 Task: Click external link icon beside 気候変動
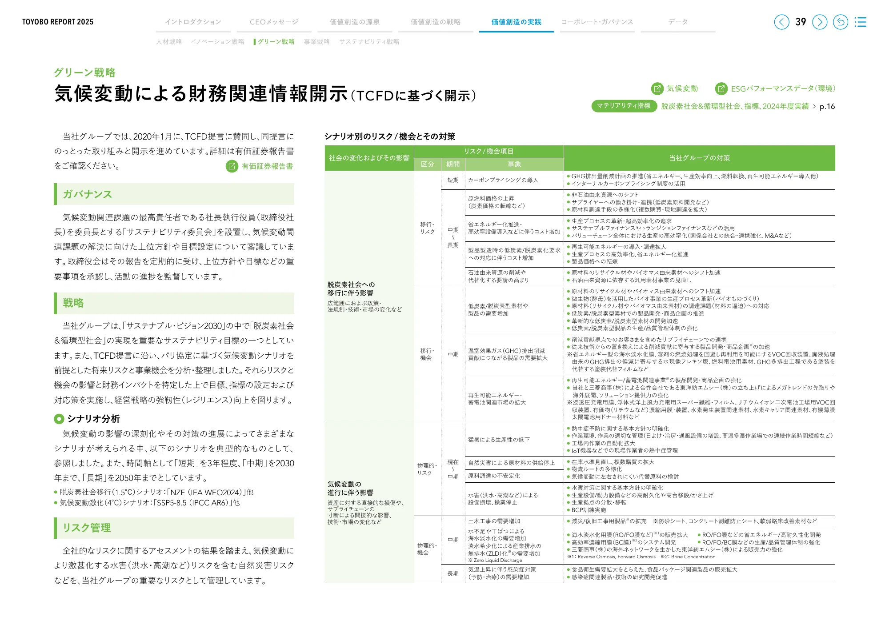pyautogui.click(x=657, y=88)
